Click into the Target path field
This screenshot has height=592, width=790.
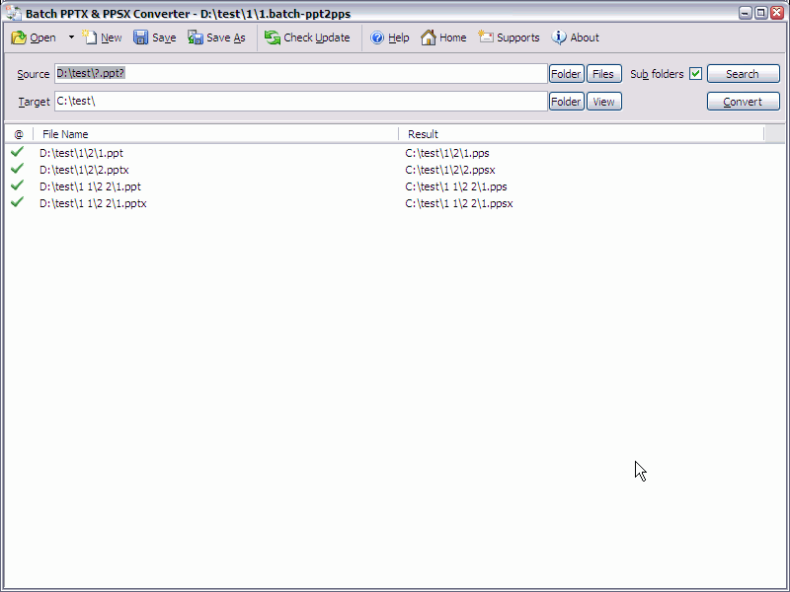click(301, 102)
